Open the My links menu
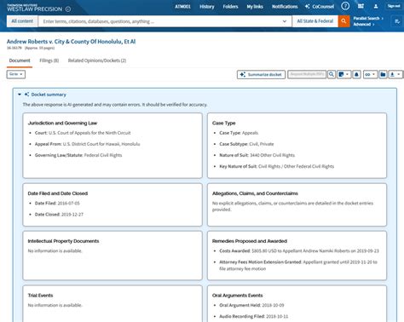The height and width of the screenshot is (322, 404). 255,6
